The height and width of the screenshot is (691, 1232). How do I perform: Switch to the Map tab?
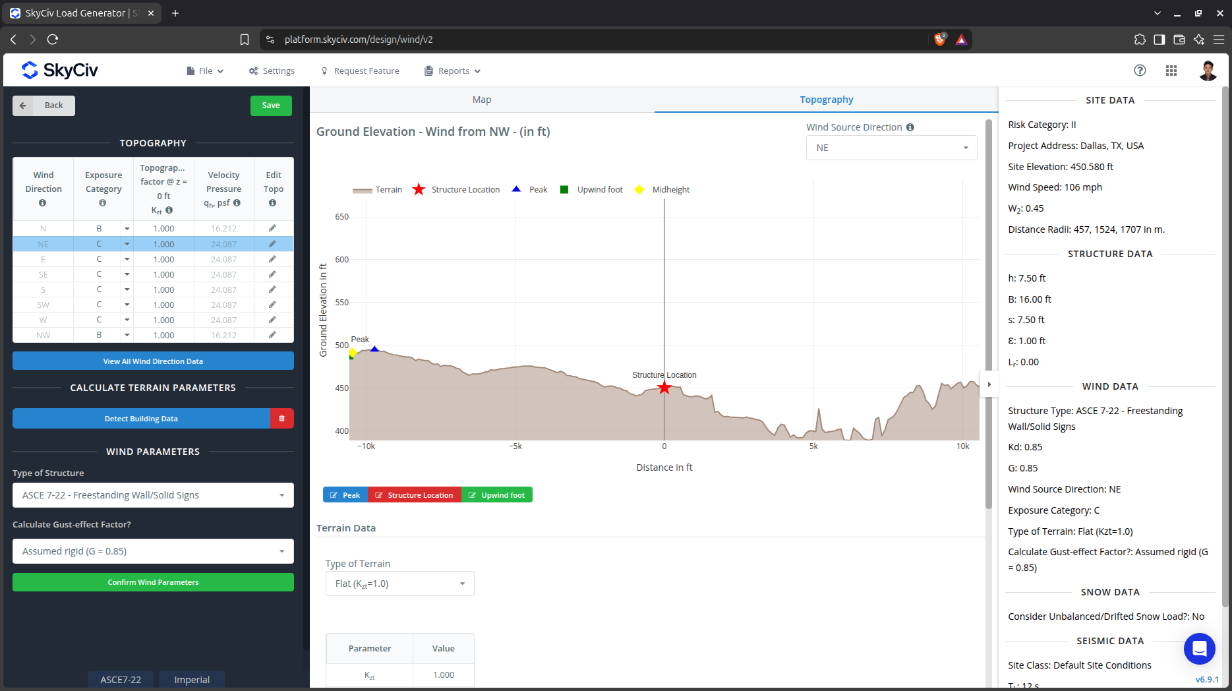(x=482, y=100)
